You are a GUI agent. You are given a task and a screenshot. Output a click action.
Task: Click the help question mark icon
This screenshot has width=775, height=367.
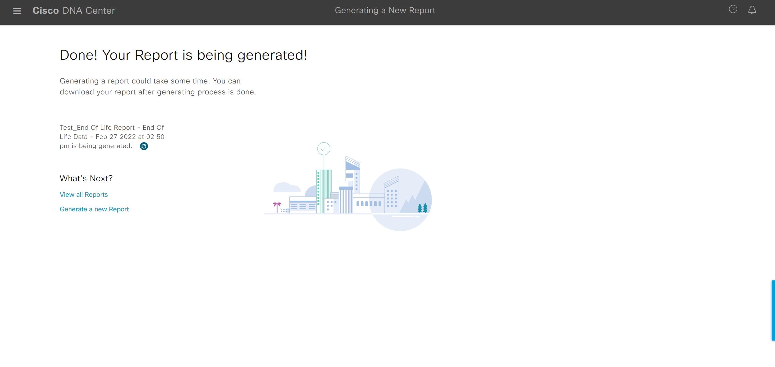click(733, 9)
